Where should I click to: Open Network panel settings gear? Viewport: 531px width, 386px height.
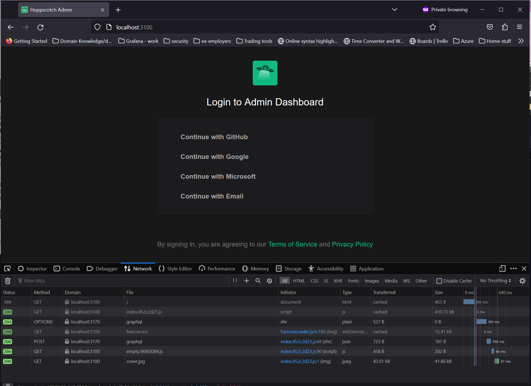[522, 281]
